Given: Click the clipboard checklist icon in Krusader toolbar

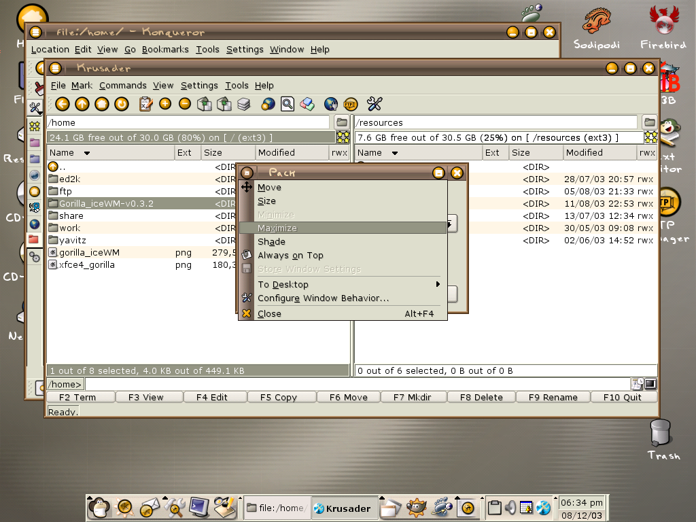Looking at the screenshot, I should (x=145, y=104).
